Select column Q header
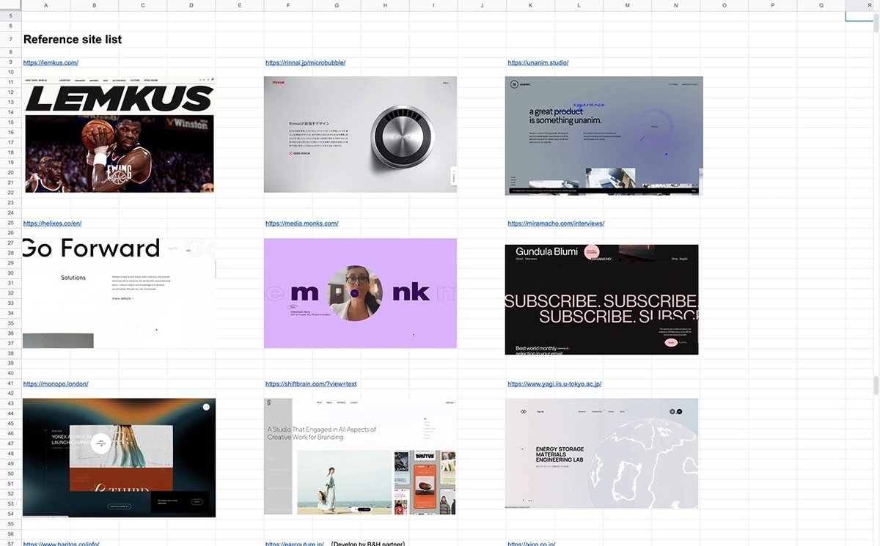The image size is (880, 546). coord(821,5)
